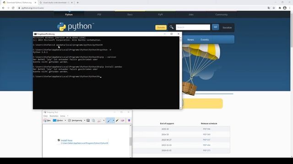Click the Verzögerung delay button
The image size is (293, 164).
point(75,120)
